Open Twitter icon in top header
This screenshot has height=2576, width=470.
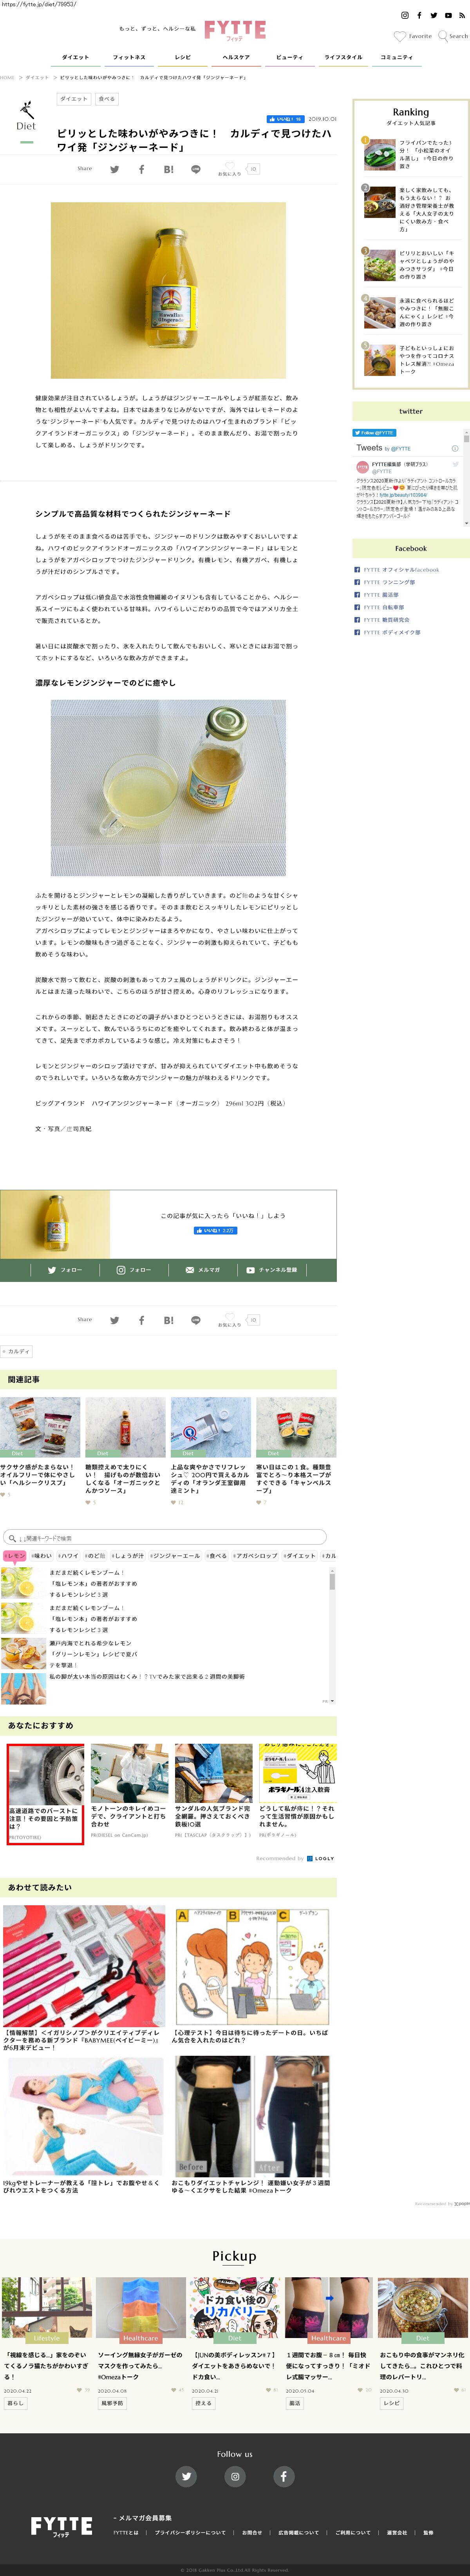pos(433,15)
